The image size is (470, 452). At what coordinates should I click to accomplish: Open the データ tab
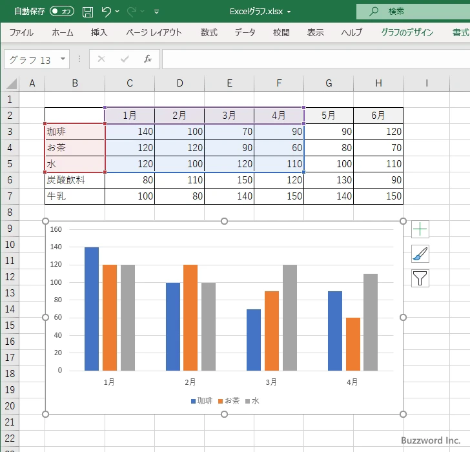(x=245, y=32)
